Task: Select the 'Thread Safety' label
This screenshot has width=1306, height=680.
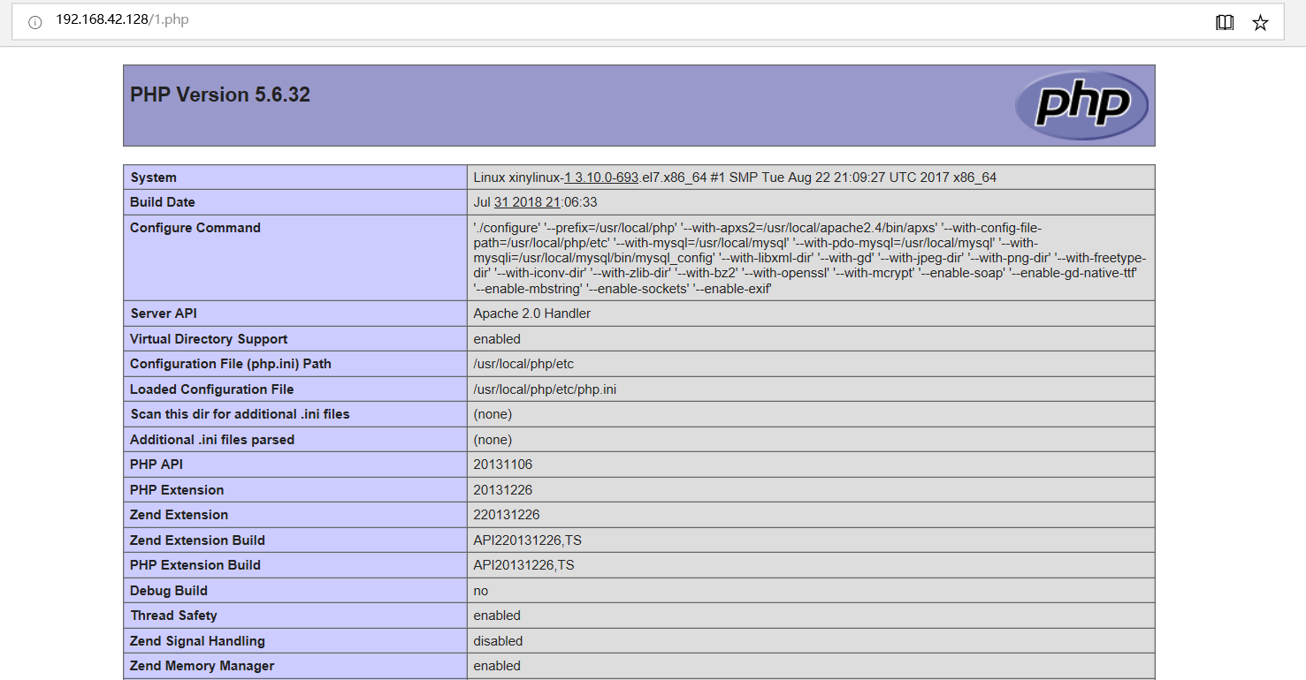Action: tap(174, 616)
